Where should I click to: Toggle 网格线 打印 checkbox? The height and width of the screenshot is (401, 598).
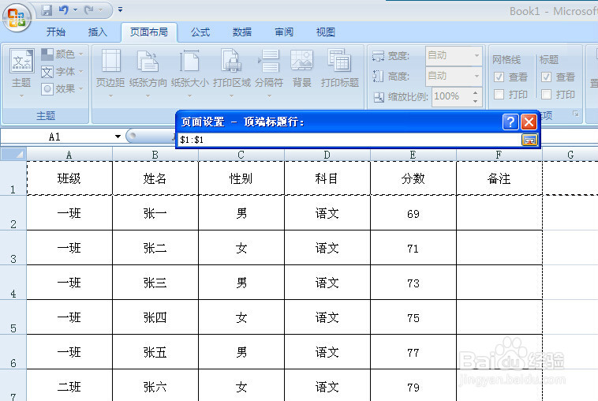[499, 94]
